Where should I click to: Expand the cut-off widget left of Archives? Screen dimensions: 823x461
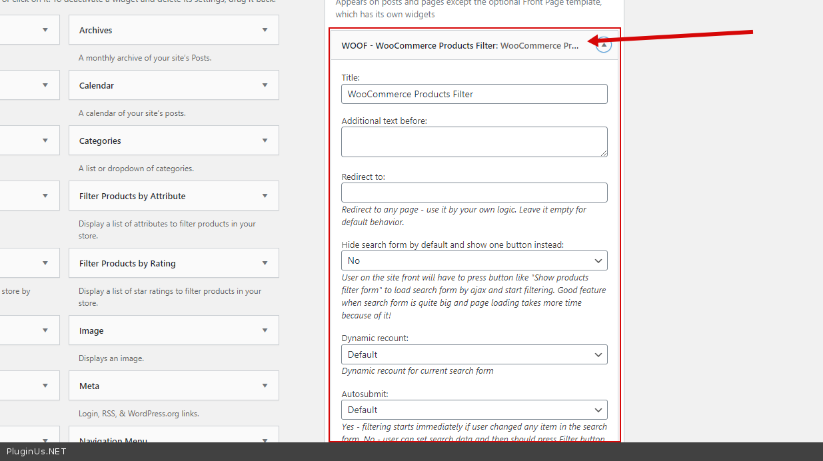click(45, 30)
